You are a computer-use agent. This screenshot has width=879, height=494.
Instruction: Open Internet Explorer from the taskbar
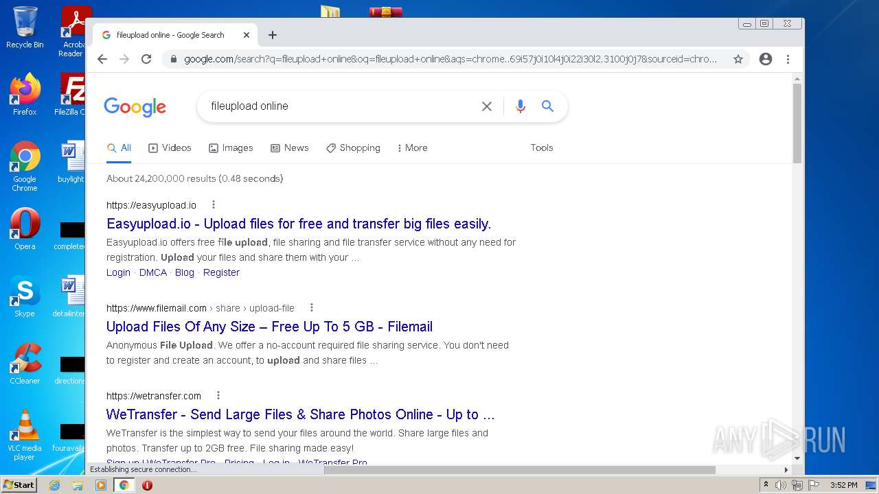pos(54,485)
